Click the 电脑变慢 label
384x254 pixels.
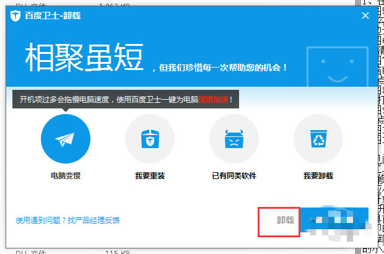point(66,175)
